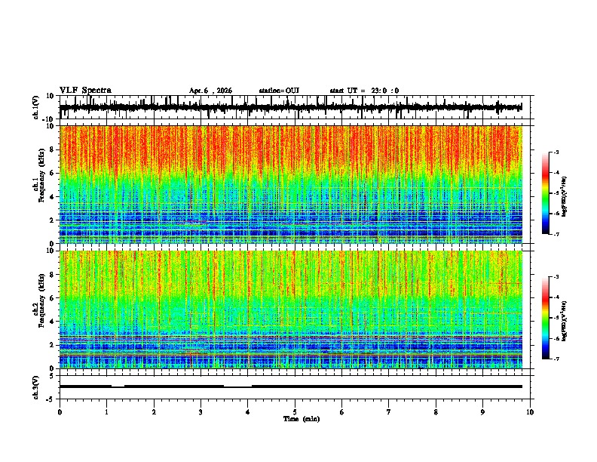Viewport: 597px width, 462px height.
Task: Click the "7" tick on the time axis
Action: point(389,412)
